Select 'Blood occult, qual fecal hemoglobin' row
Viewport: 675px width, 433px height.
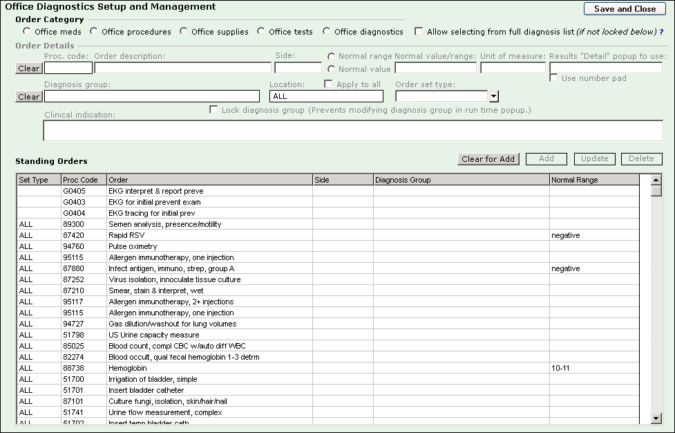(x=328, y=357)
